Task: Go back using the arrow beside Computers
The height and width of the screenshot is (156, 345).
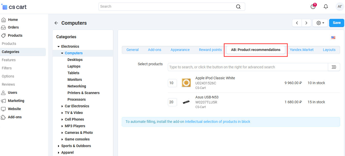Action: point(56,23)
